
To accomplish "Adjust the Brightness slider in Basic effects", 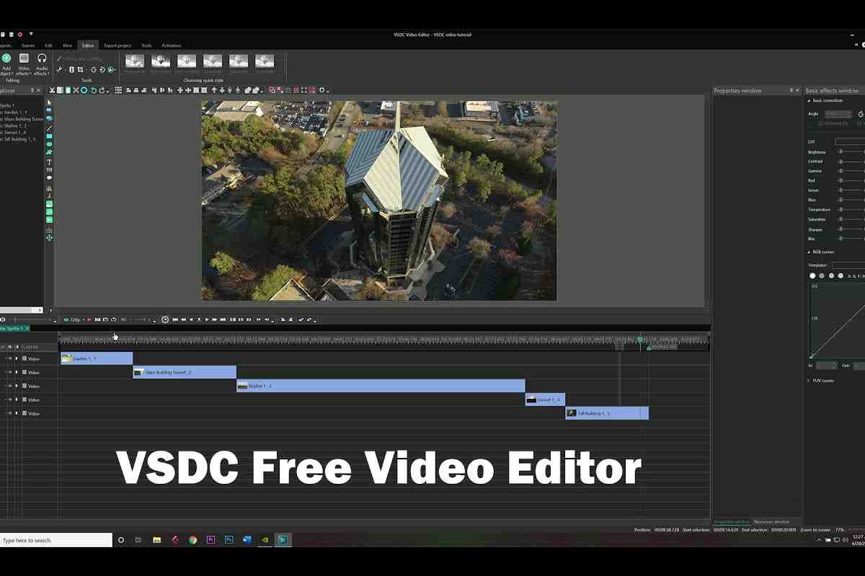I will tap(840, 152).
